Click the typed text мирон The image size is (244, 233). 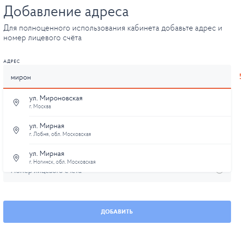21,78
